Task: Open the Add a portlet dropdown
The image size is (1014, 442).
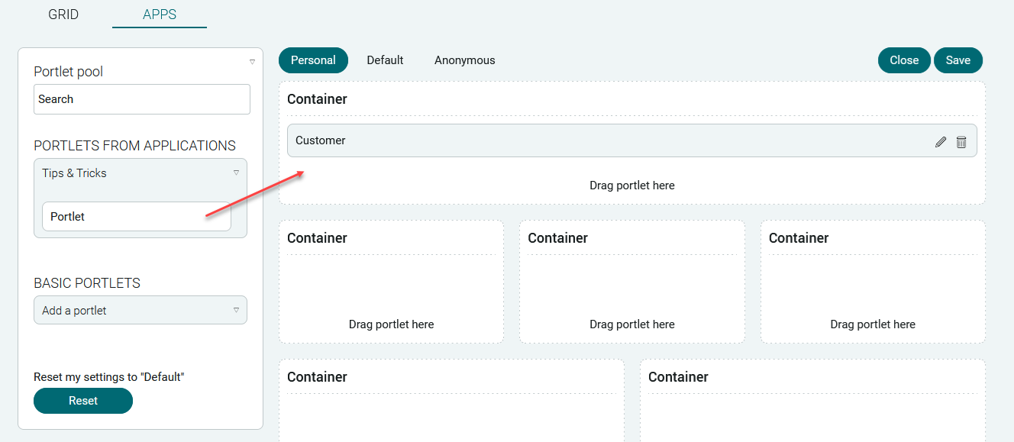Action: tap(140, 310)
